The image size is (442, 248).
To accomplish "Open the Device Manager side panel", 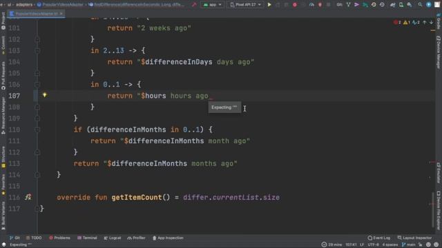I will coord(439,52).
